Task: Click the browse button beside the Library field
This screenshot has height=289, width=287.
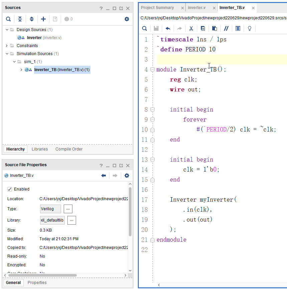Action: pos(72,220)
